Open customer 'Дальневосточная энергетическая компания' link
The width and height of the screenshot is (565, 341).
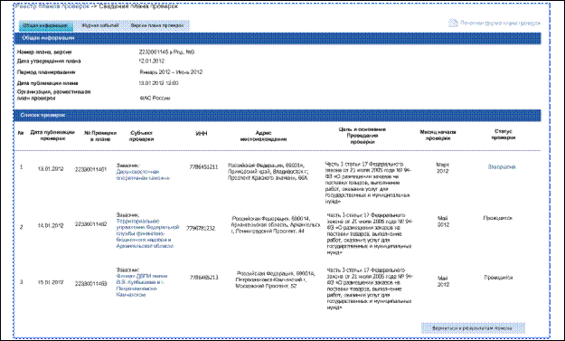[143, 175]
